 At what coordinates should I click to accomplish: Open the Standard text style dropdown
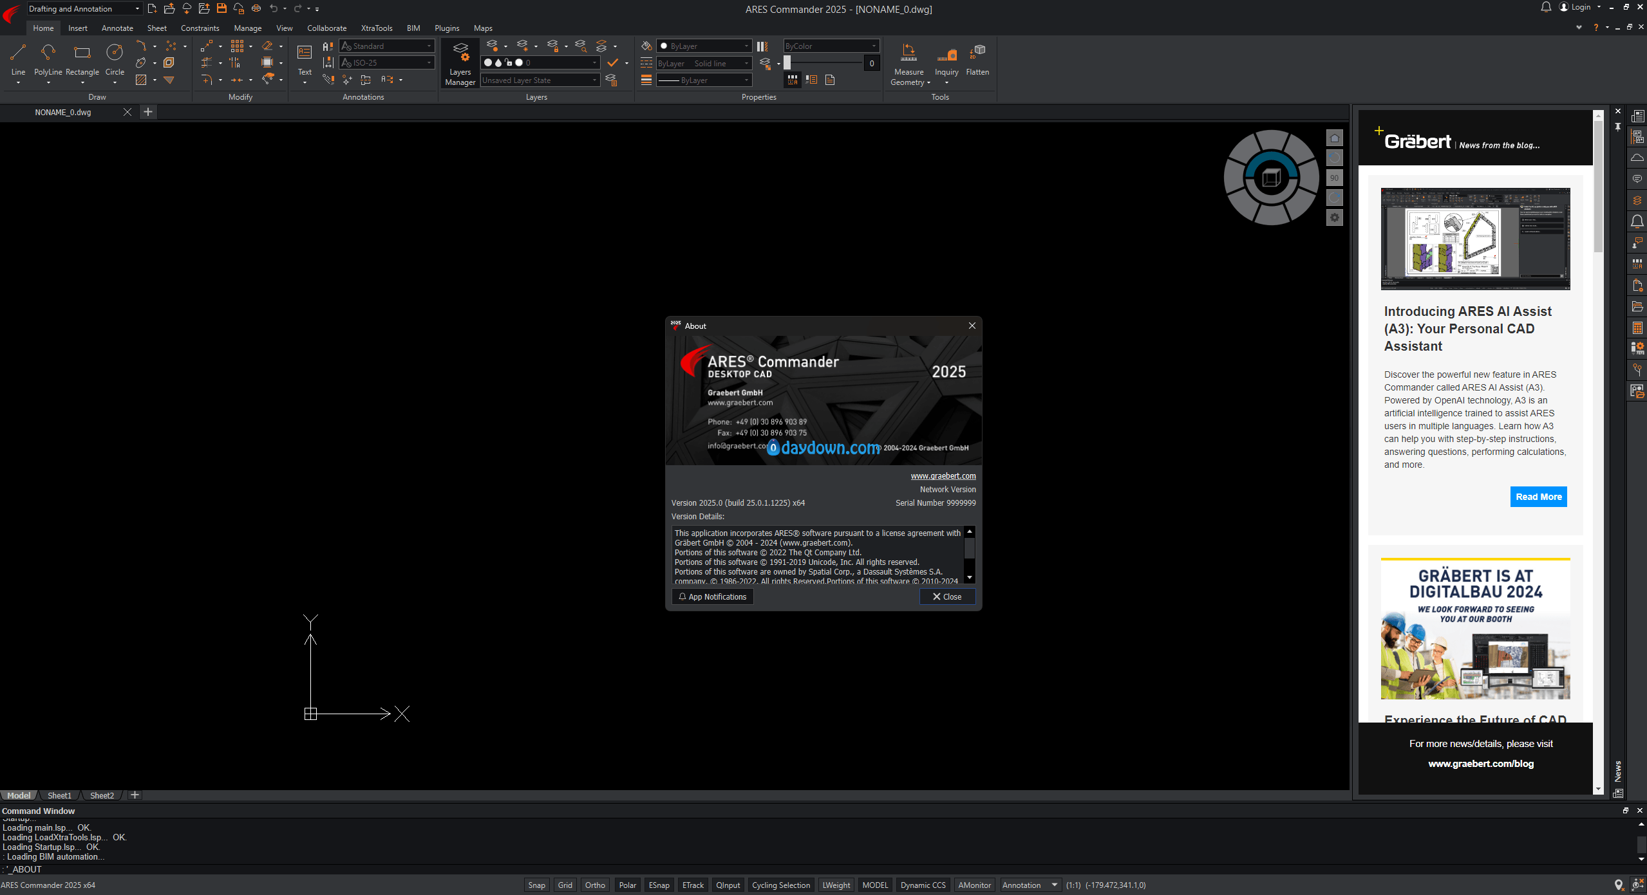386,46
